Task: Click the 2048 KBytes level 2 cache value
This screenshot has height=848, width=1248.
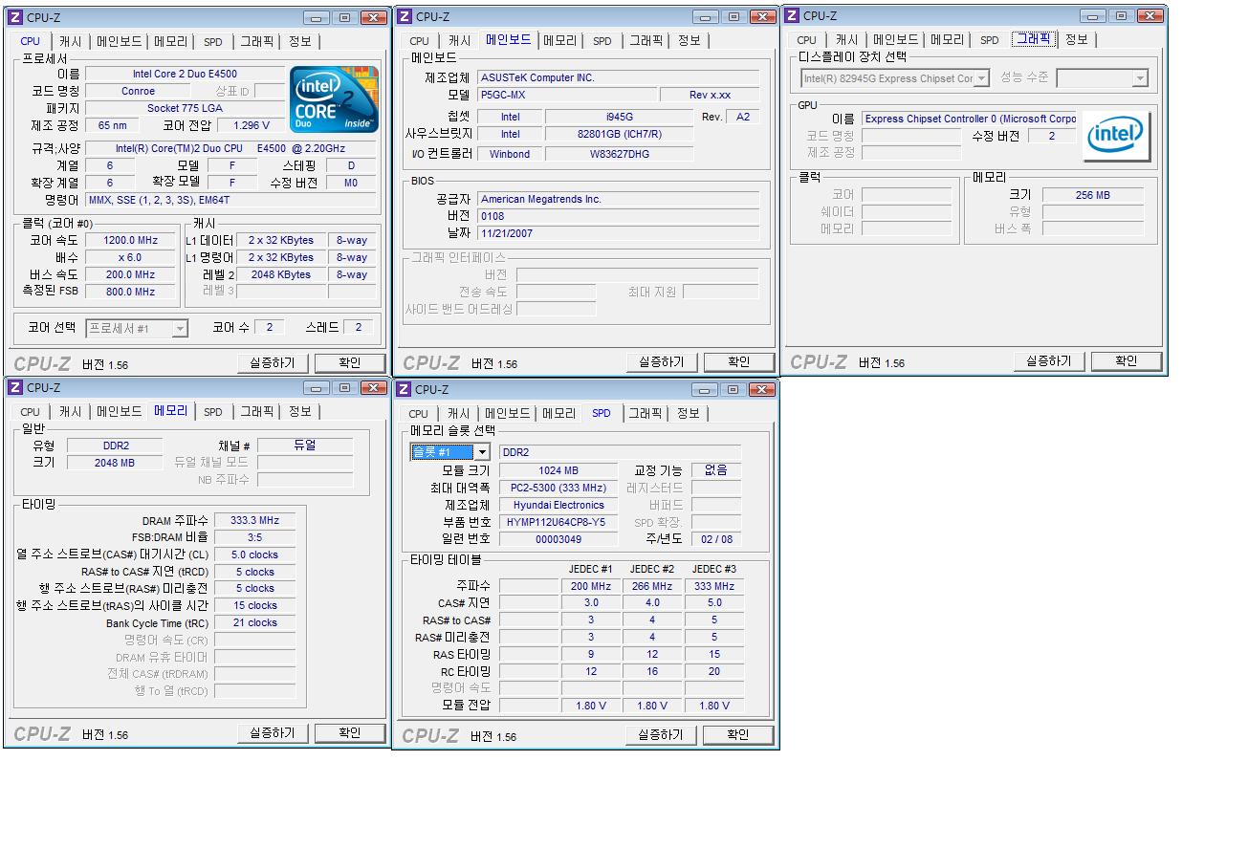Action: (280, 274)
